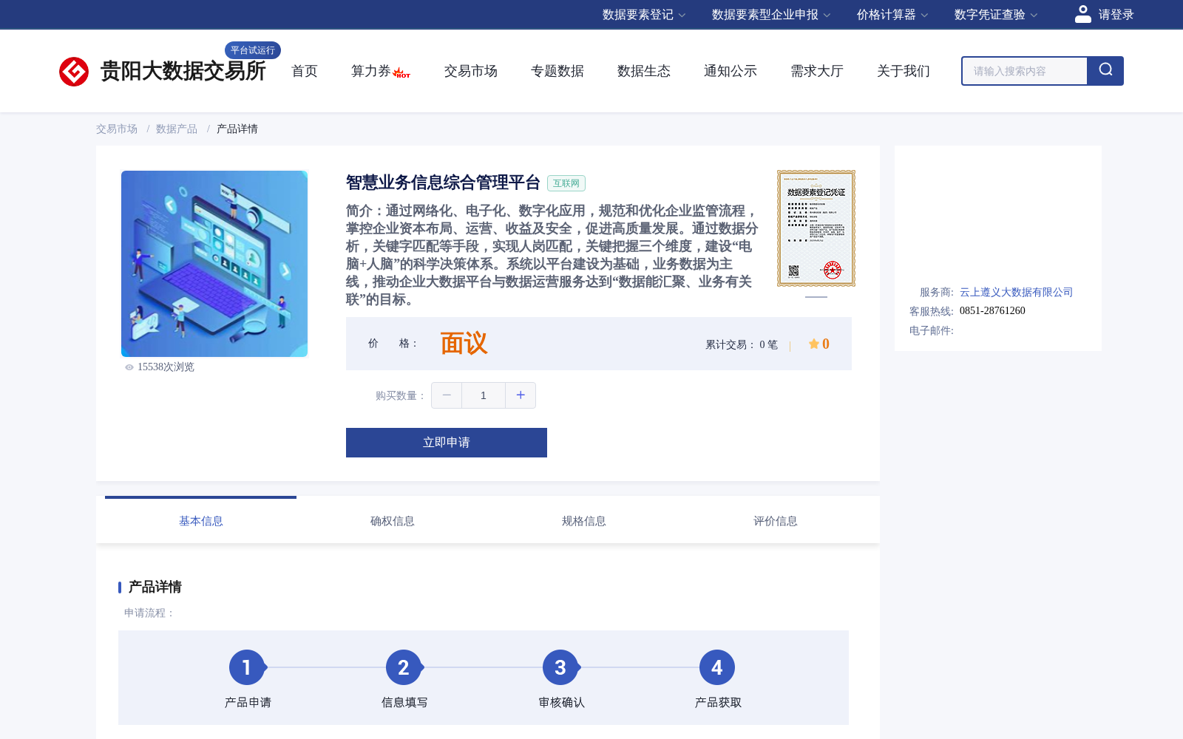This screenshot has height=739, width=1183.
Task: Click the search input field
Action: 1025,71
